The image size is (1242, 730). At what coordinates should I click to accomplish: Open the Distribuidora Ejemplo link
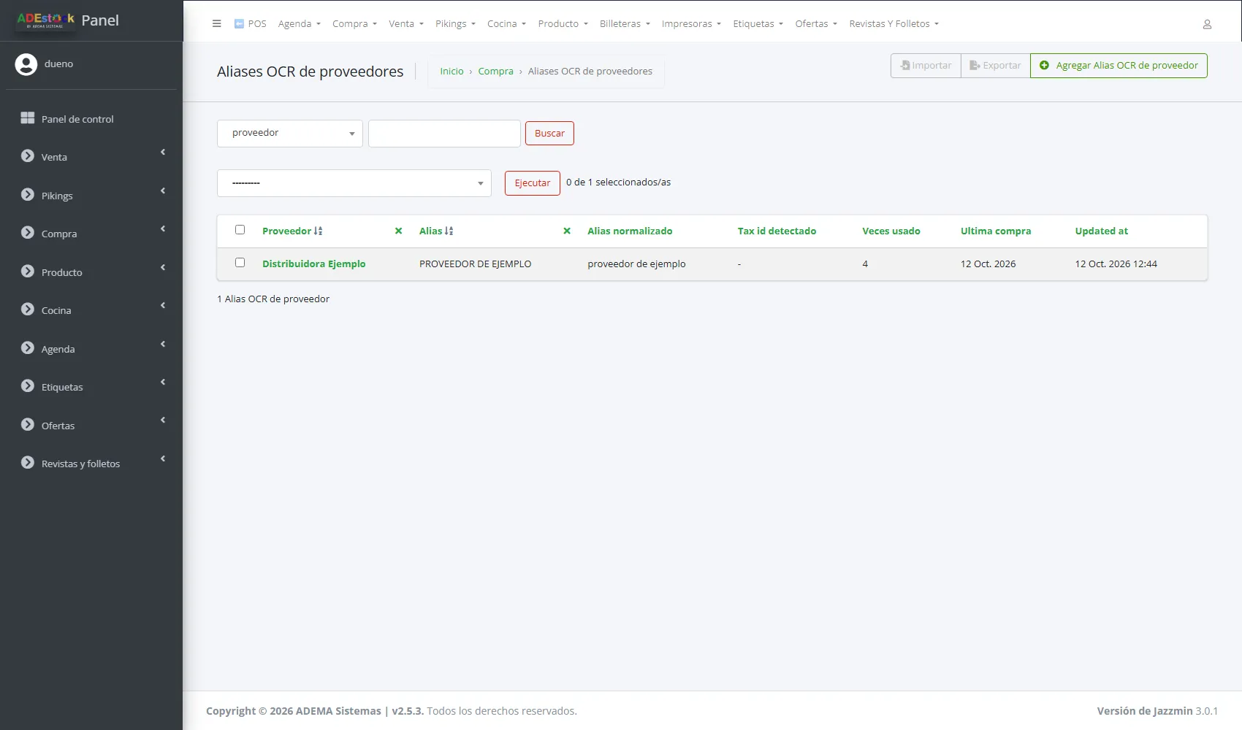[x=314, y=264]
